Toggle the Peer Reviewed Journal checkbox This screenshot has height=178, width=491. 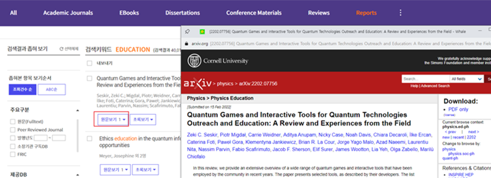13,130
